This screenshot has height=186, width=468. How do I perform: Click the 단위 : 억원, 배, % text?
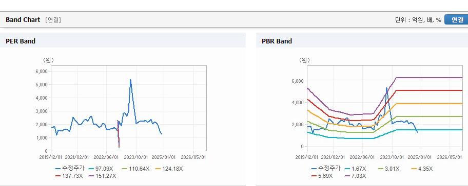pos(418,20)
